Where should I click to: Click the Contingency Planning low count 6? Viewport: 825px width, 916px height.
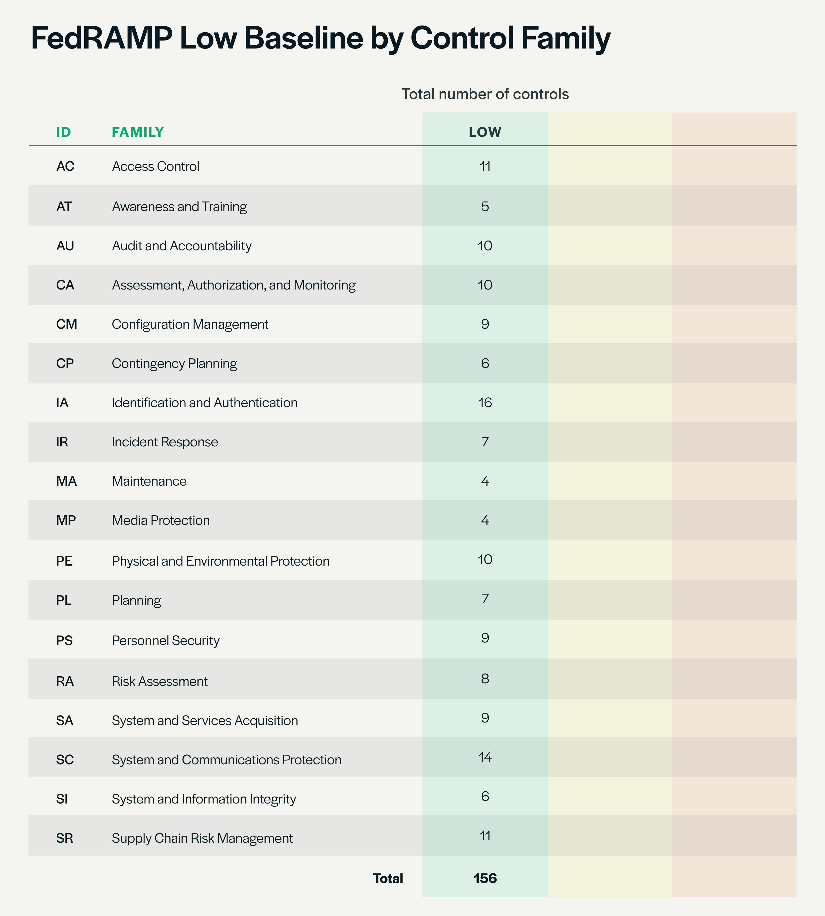[485, 363]
